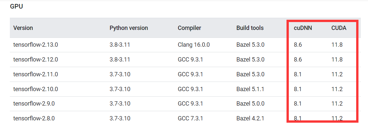The height and width of the screenshot is (124, 368).
Task: Click the GPU section heading
Action: coord(16,7)
